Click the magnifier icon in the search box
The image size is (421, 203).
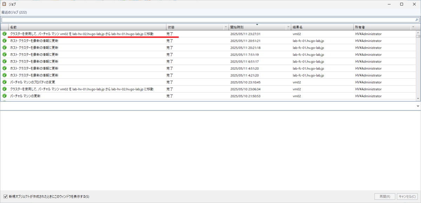417,20
